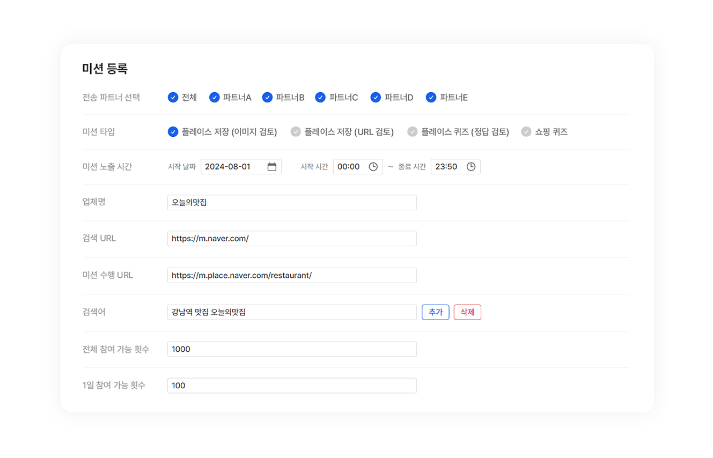The height and width of the screenshot is (458, 713).
Task: Open clock icon in 종료 시간 field
Action: (471, 167)
